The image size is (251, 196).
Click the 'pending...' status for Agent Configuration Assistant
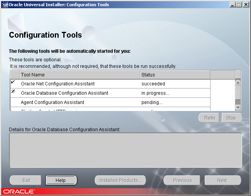[x=175, y=102]
